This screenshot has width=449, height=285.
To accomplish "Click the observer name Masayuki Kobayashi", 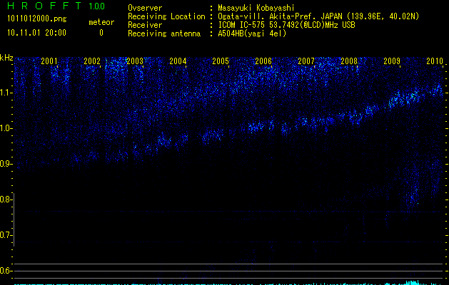I will (x=256, y=8).
